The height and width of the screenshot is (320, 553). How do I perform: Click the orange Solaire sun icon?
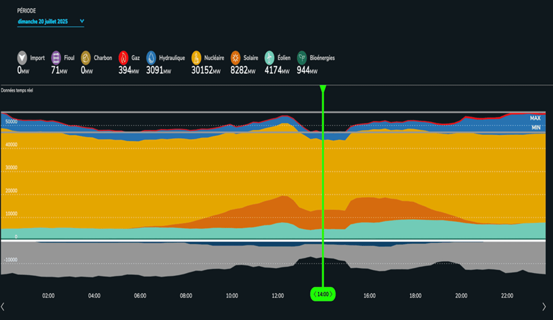(x=236, y=58)
